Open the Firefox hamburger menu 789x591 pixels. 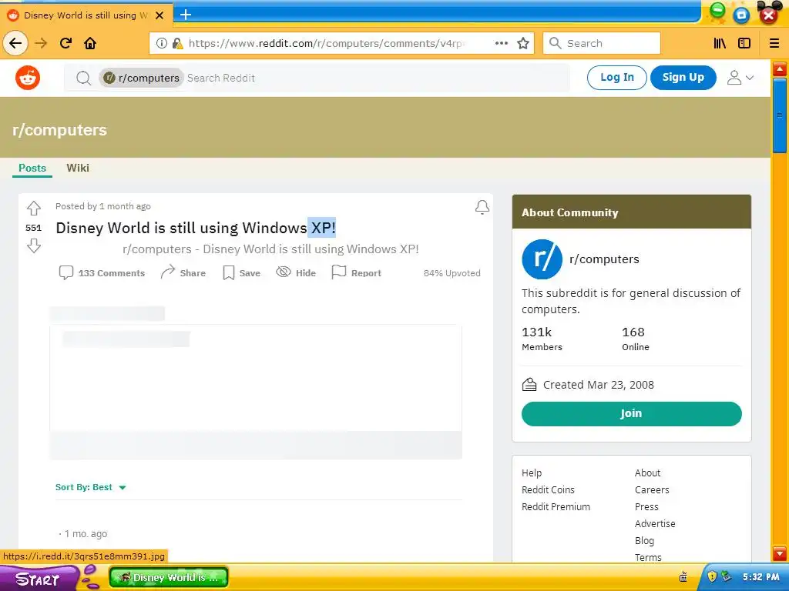774,43
